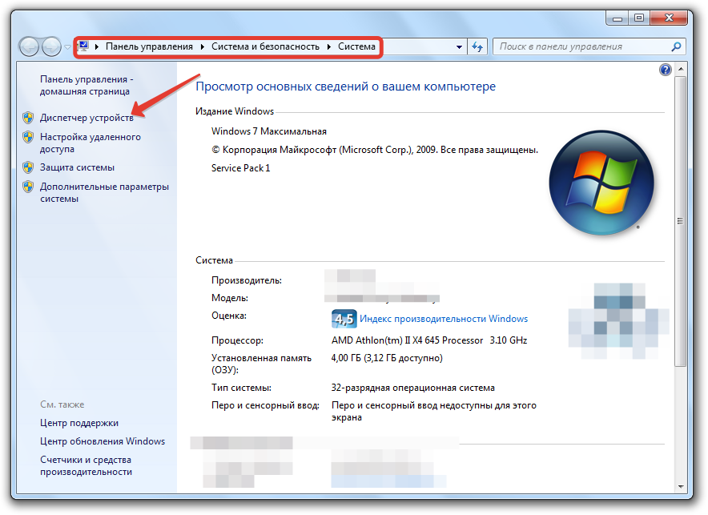Click Service Pack 1 text
708x515 pixels.
coord(240,168)
